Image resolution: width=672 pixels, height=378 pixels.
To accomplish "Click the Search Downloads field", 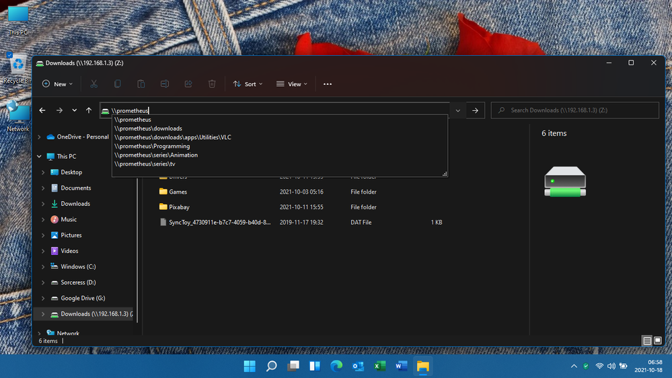I will click(x=574, y=110).
